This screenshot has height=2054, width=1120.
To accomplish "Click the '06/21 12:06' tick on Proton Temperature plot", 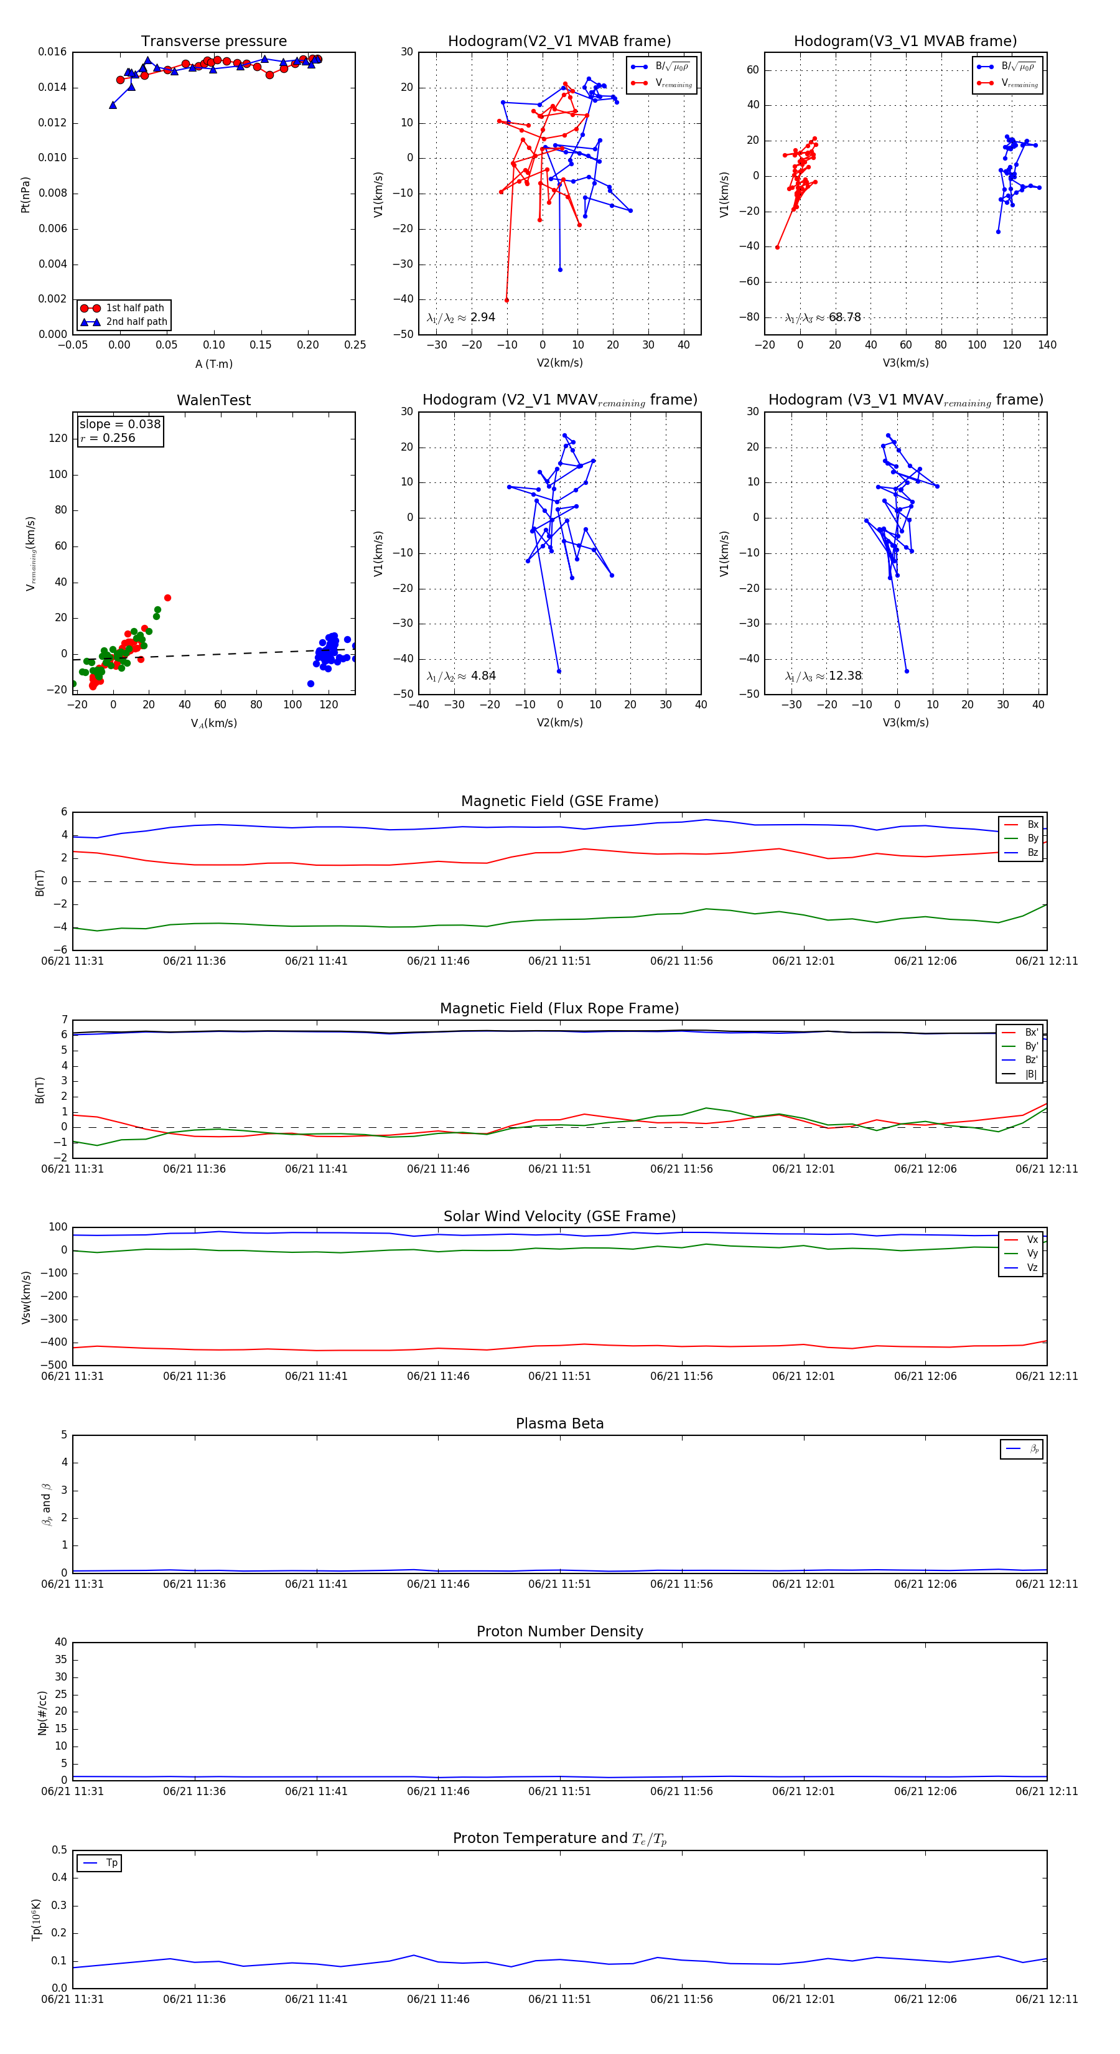I will (x=925, y=1999).
